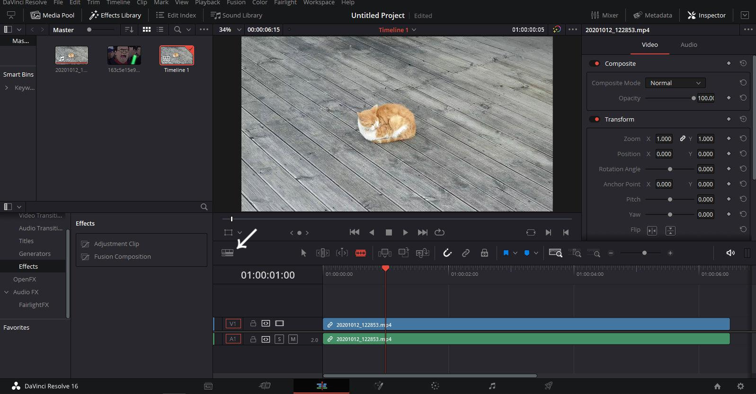This screenshot has height=394, width=756.
Task: Open the Effects Library panel
Action: (115, 15)
